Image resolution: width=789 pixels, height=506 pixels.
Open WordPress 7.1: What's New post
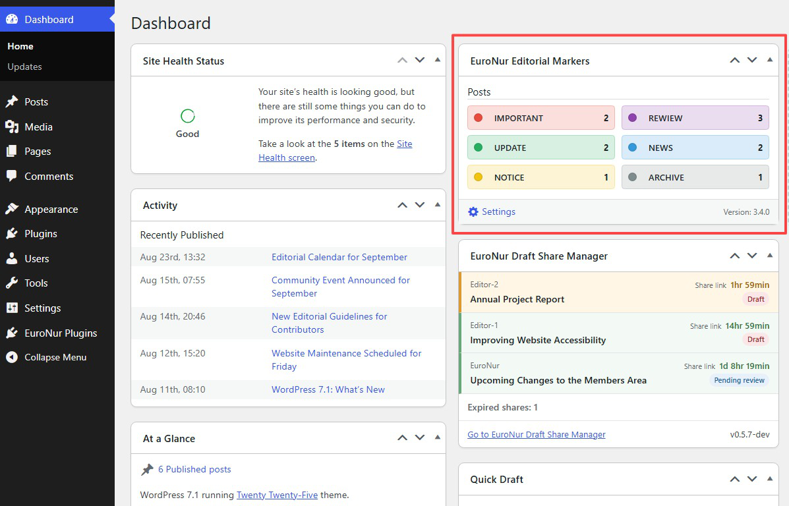click(x=328, y=389)
